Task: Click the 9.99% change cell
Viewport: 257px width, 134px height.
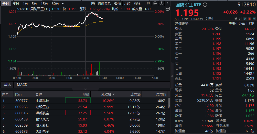Action: point(109,107)
